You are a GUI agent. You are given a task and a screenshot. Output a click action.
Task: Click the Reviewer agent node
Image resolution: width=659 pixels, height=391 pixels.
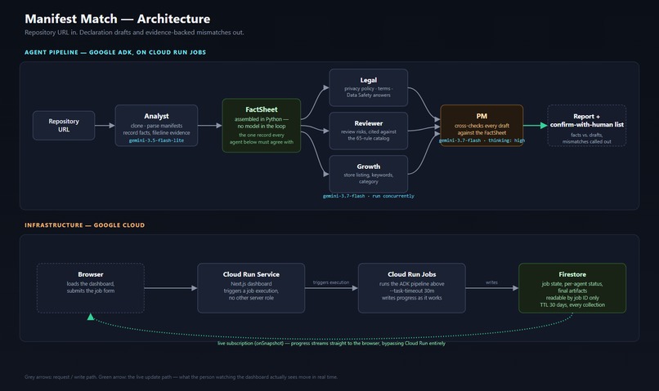(369, 131)
